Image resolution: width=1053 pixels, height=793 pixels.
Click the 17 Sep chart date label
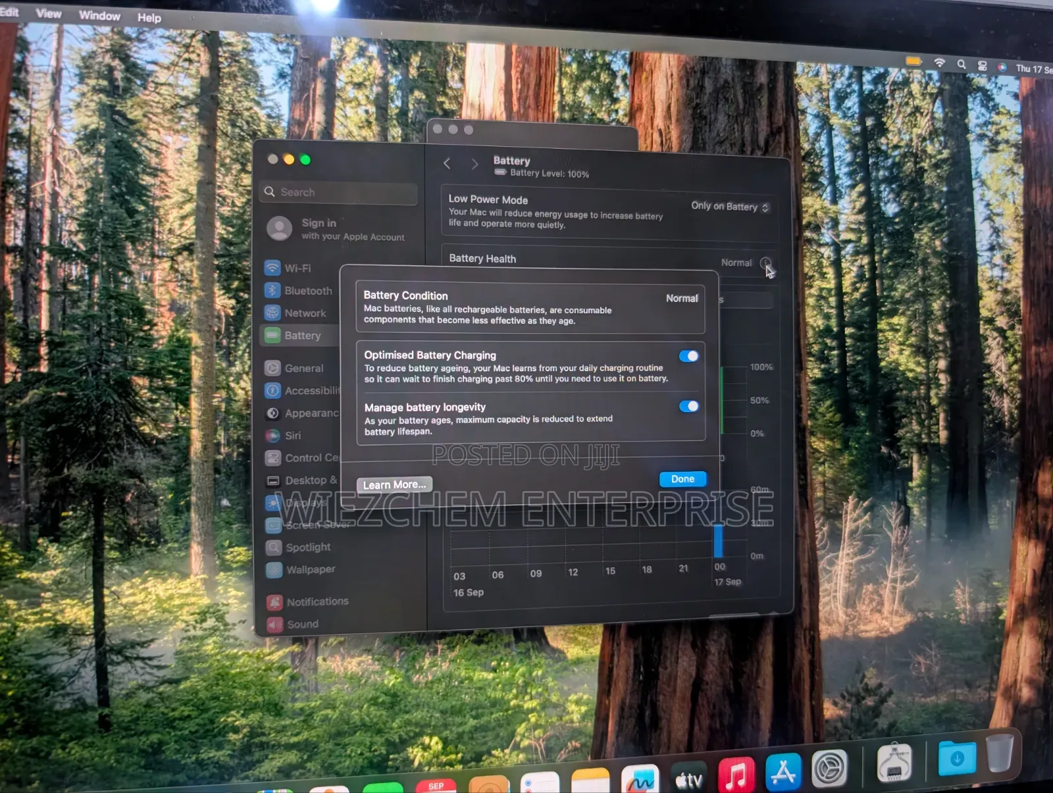727,582
